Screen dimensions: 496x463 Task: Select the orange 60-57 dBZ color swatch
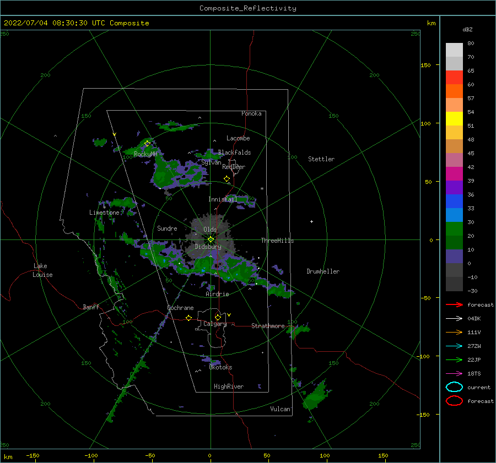(454, 91)
